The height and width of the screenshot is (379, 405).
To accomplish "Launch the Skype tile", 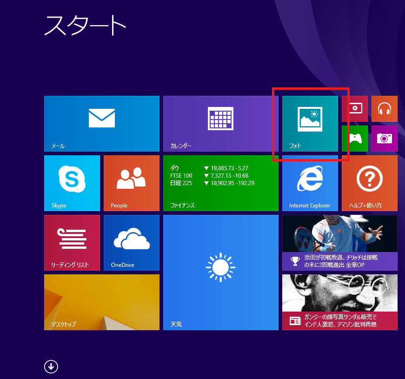I will tap(72, 183).
